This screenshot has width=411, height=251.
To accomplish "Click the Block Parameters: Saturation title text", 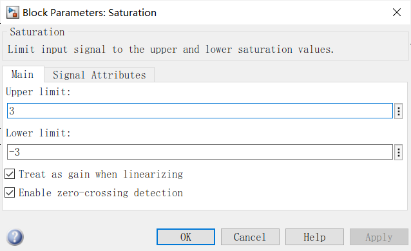I will [x=90, y=13].
